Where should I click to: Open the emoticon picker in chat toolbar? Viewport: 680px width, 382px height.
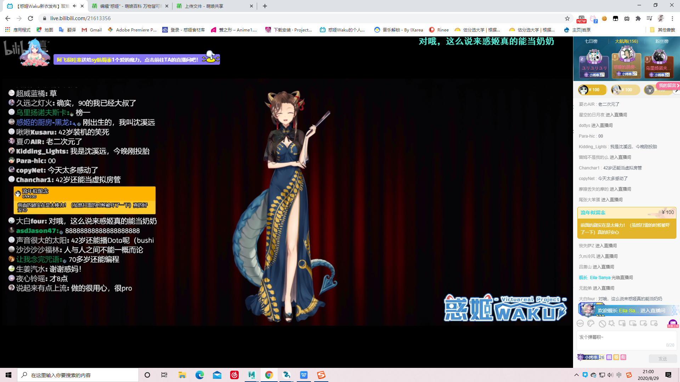[x=580, y=323]
